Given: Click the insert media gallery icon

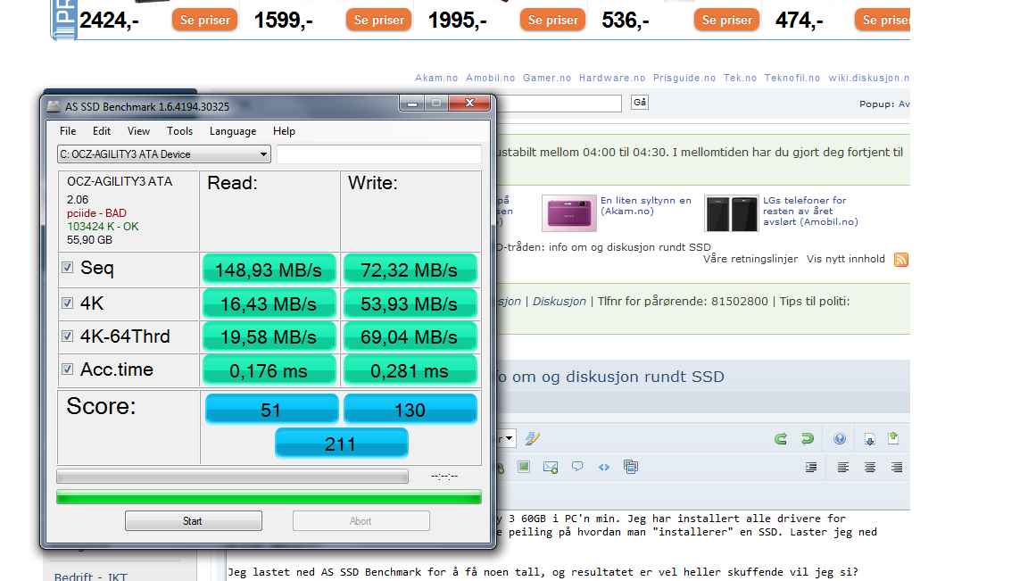Looking at the screenshot, I should (x=631, y=467).
